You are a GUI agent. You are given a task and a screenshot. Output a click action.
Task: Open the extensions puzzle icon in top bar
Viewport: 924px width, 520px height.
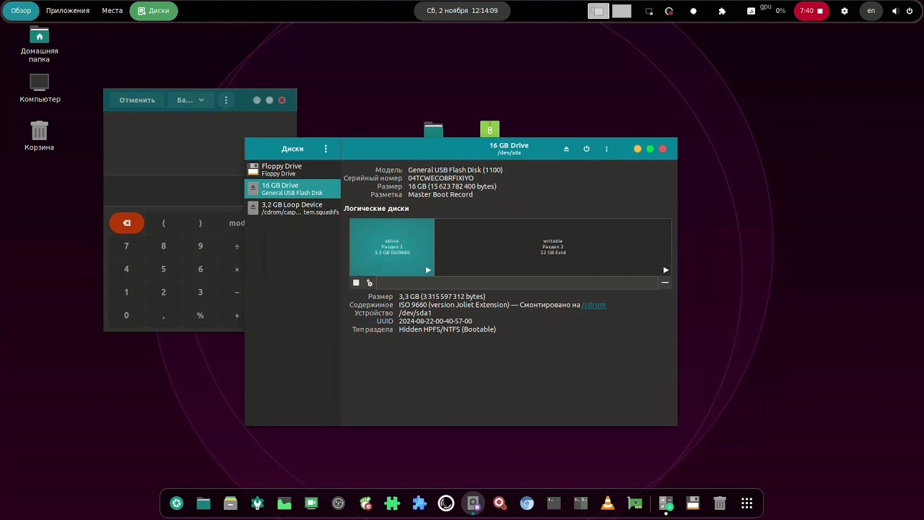(721, 11)
